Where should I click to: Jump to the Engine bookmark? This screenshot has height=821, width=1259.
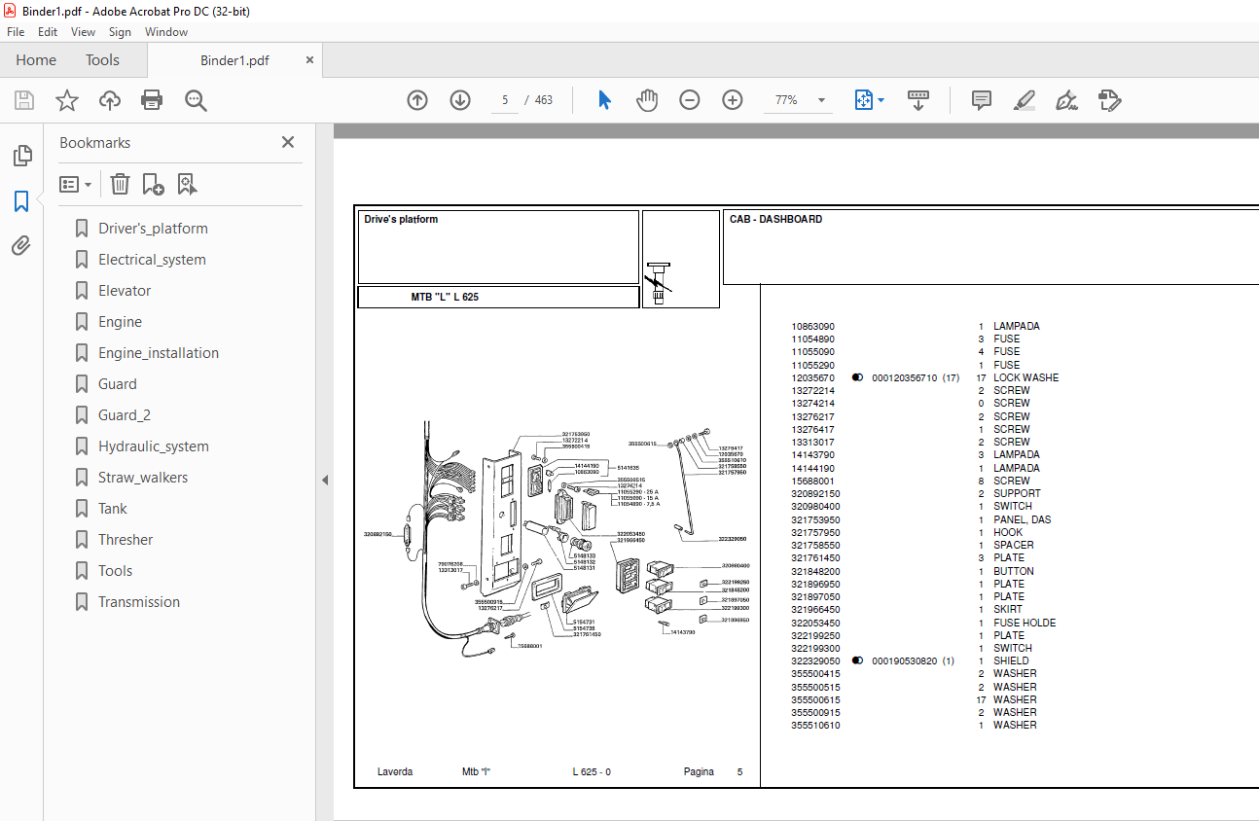coord(120,322)
